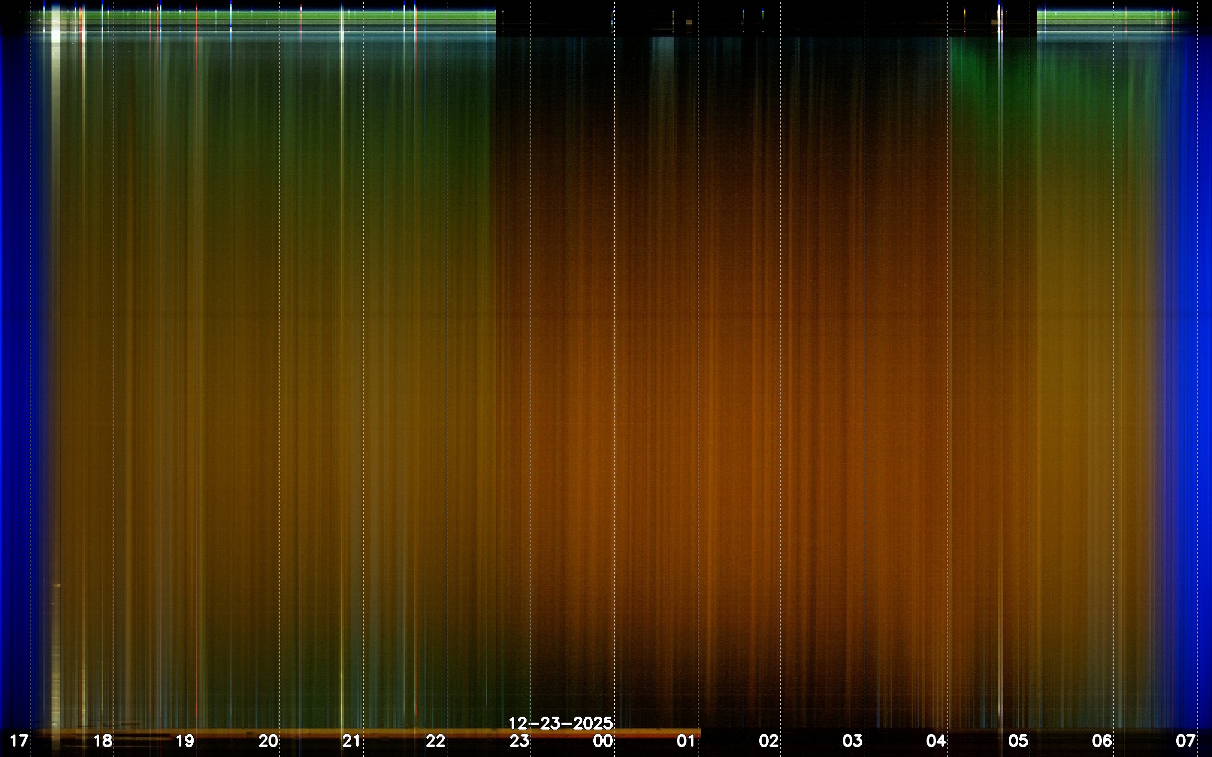Click the 12-23-2025 date text

pos(560,723)
